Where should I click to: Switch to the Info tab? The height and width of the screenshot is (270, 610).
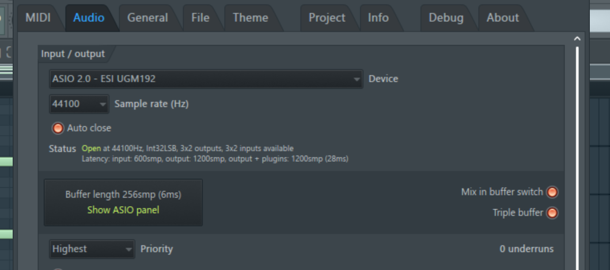(x=378, y=18)
